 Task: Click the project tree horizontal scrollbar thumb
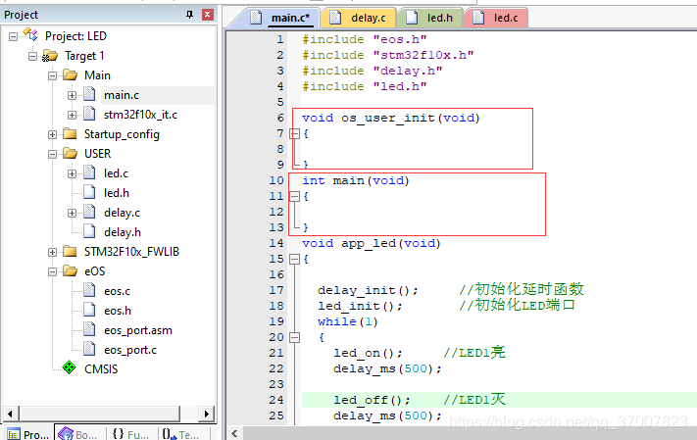click(x=100, y=414)
